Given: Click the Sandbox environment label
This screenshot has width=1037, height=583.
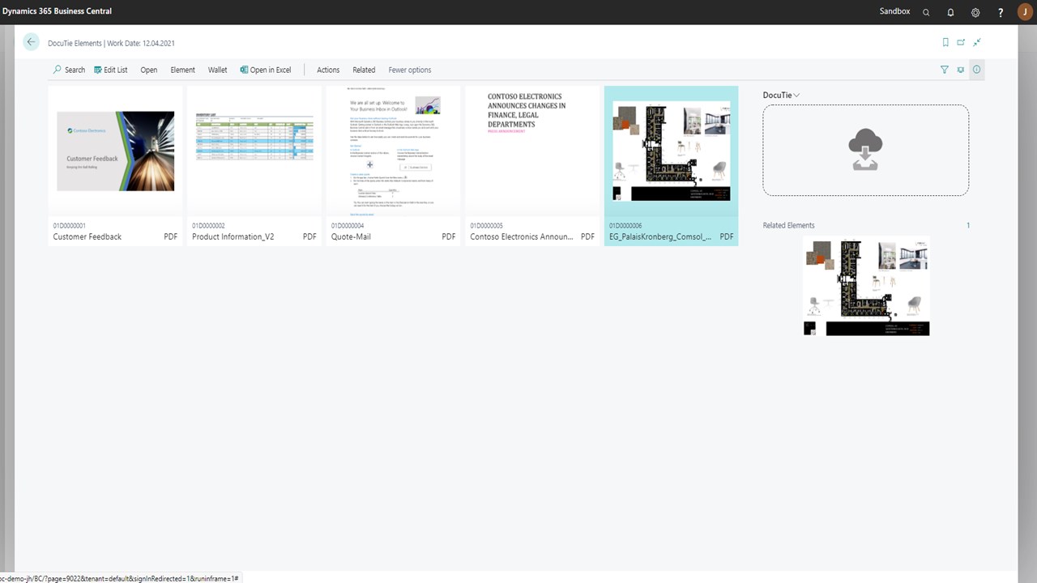Looking at the screenshot, I should [x=895, y=11].
